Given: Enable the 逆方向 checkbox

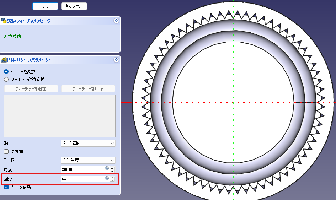Looking at the screenshot, I should pos(6,152).
